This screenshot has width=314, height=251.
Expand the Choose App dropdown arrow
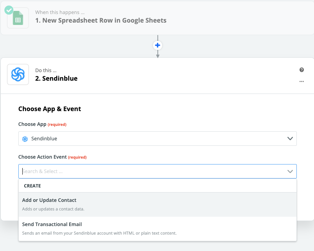290,138
